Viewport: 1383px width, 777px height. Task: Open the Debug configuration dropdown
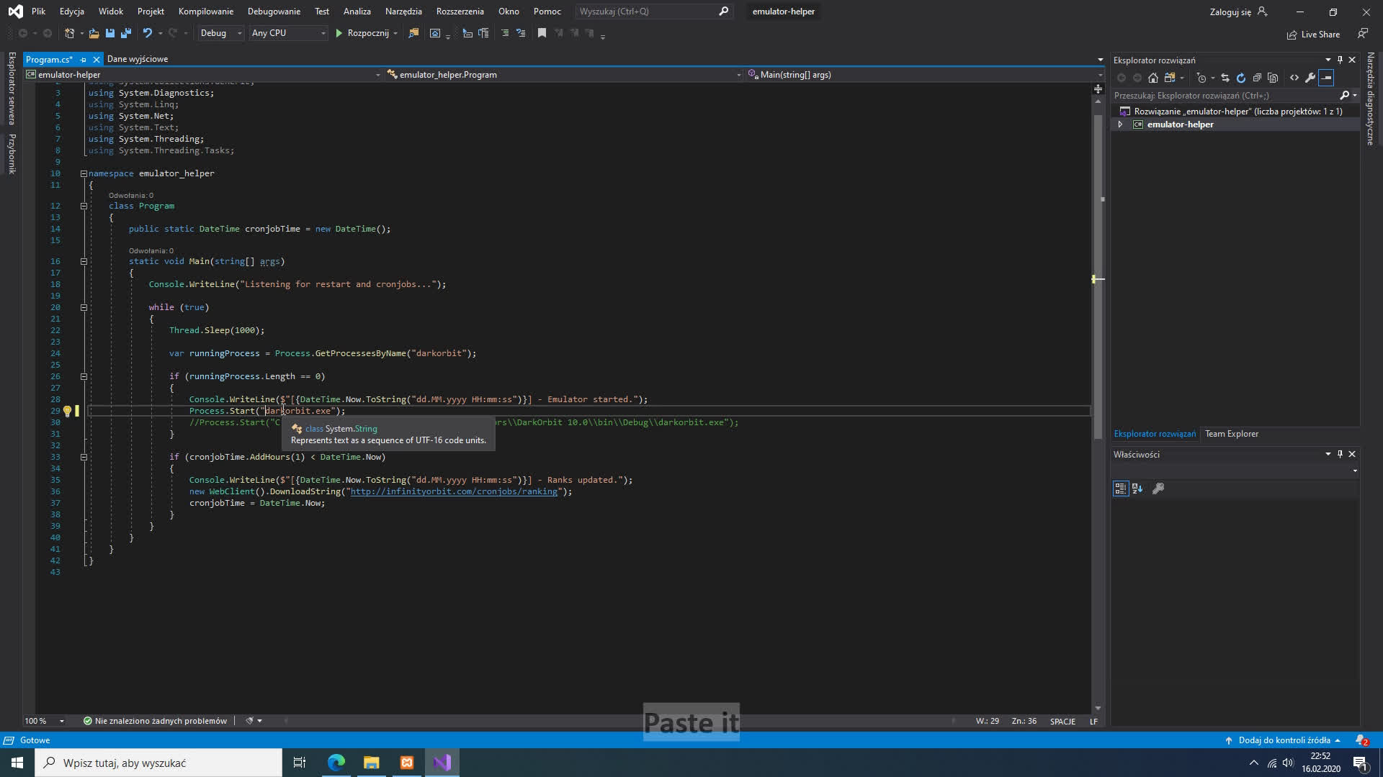tap(220, 33)
